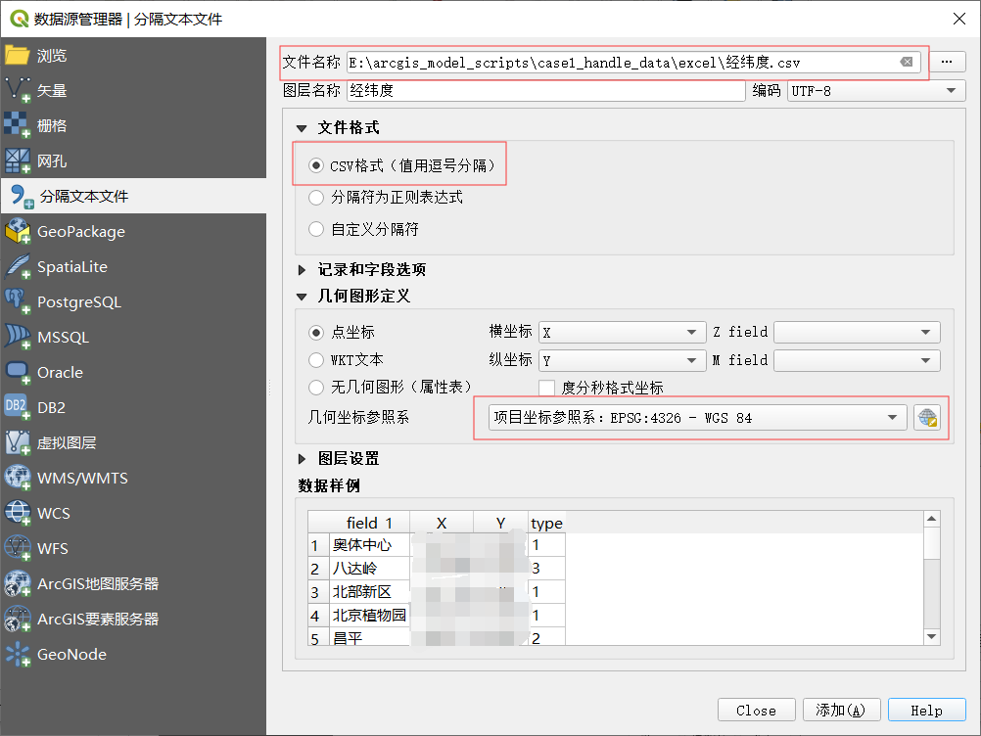The image size is (981, 736).
Task: Open the 编码 encoding dropdown
Action: coord(874,90)
